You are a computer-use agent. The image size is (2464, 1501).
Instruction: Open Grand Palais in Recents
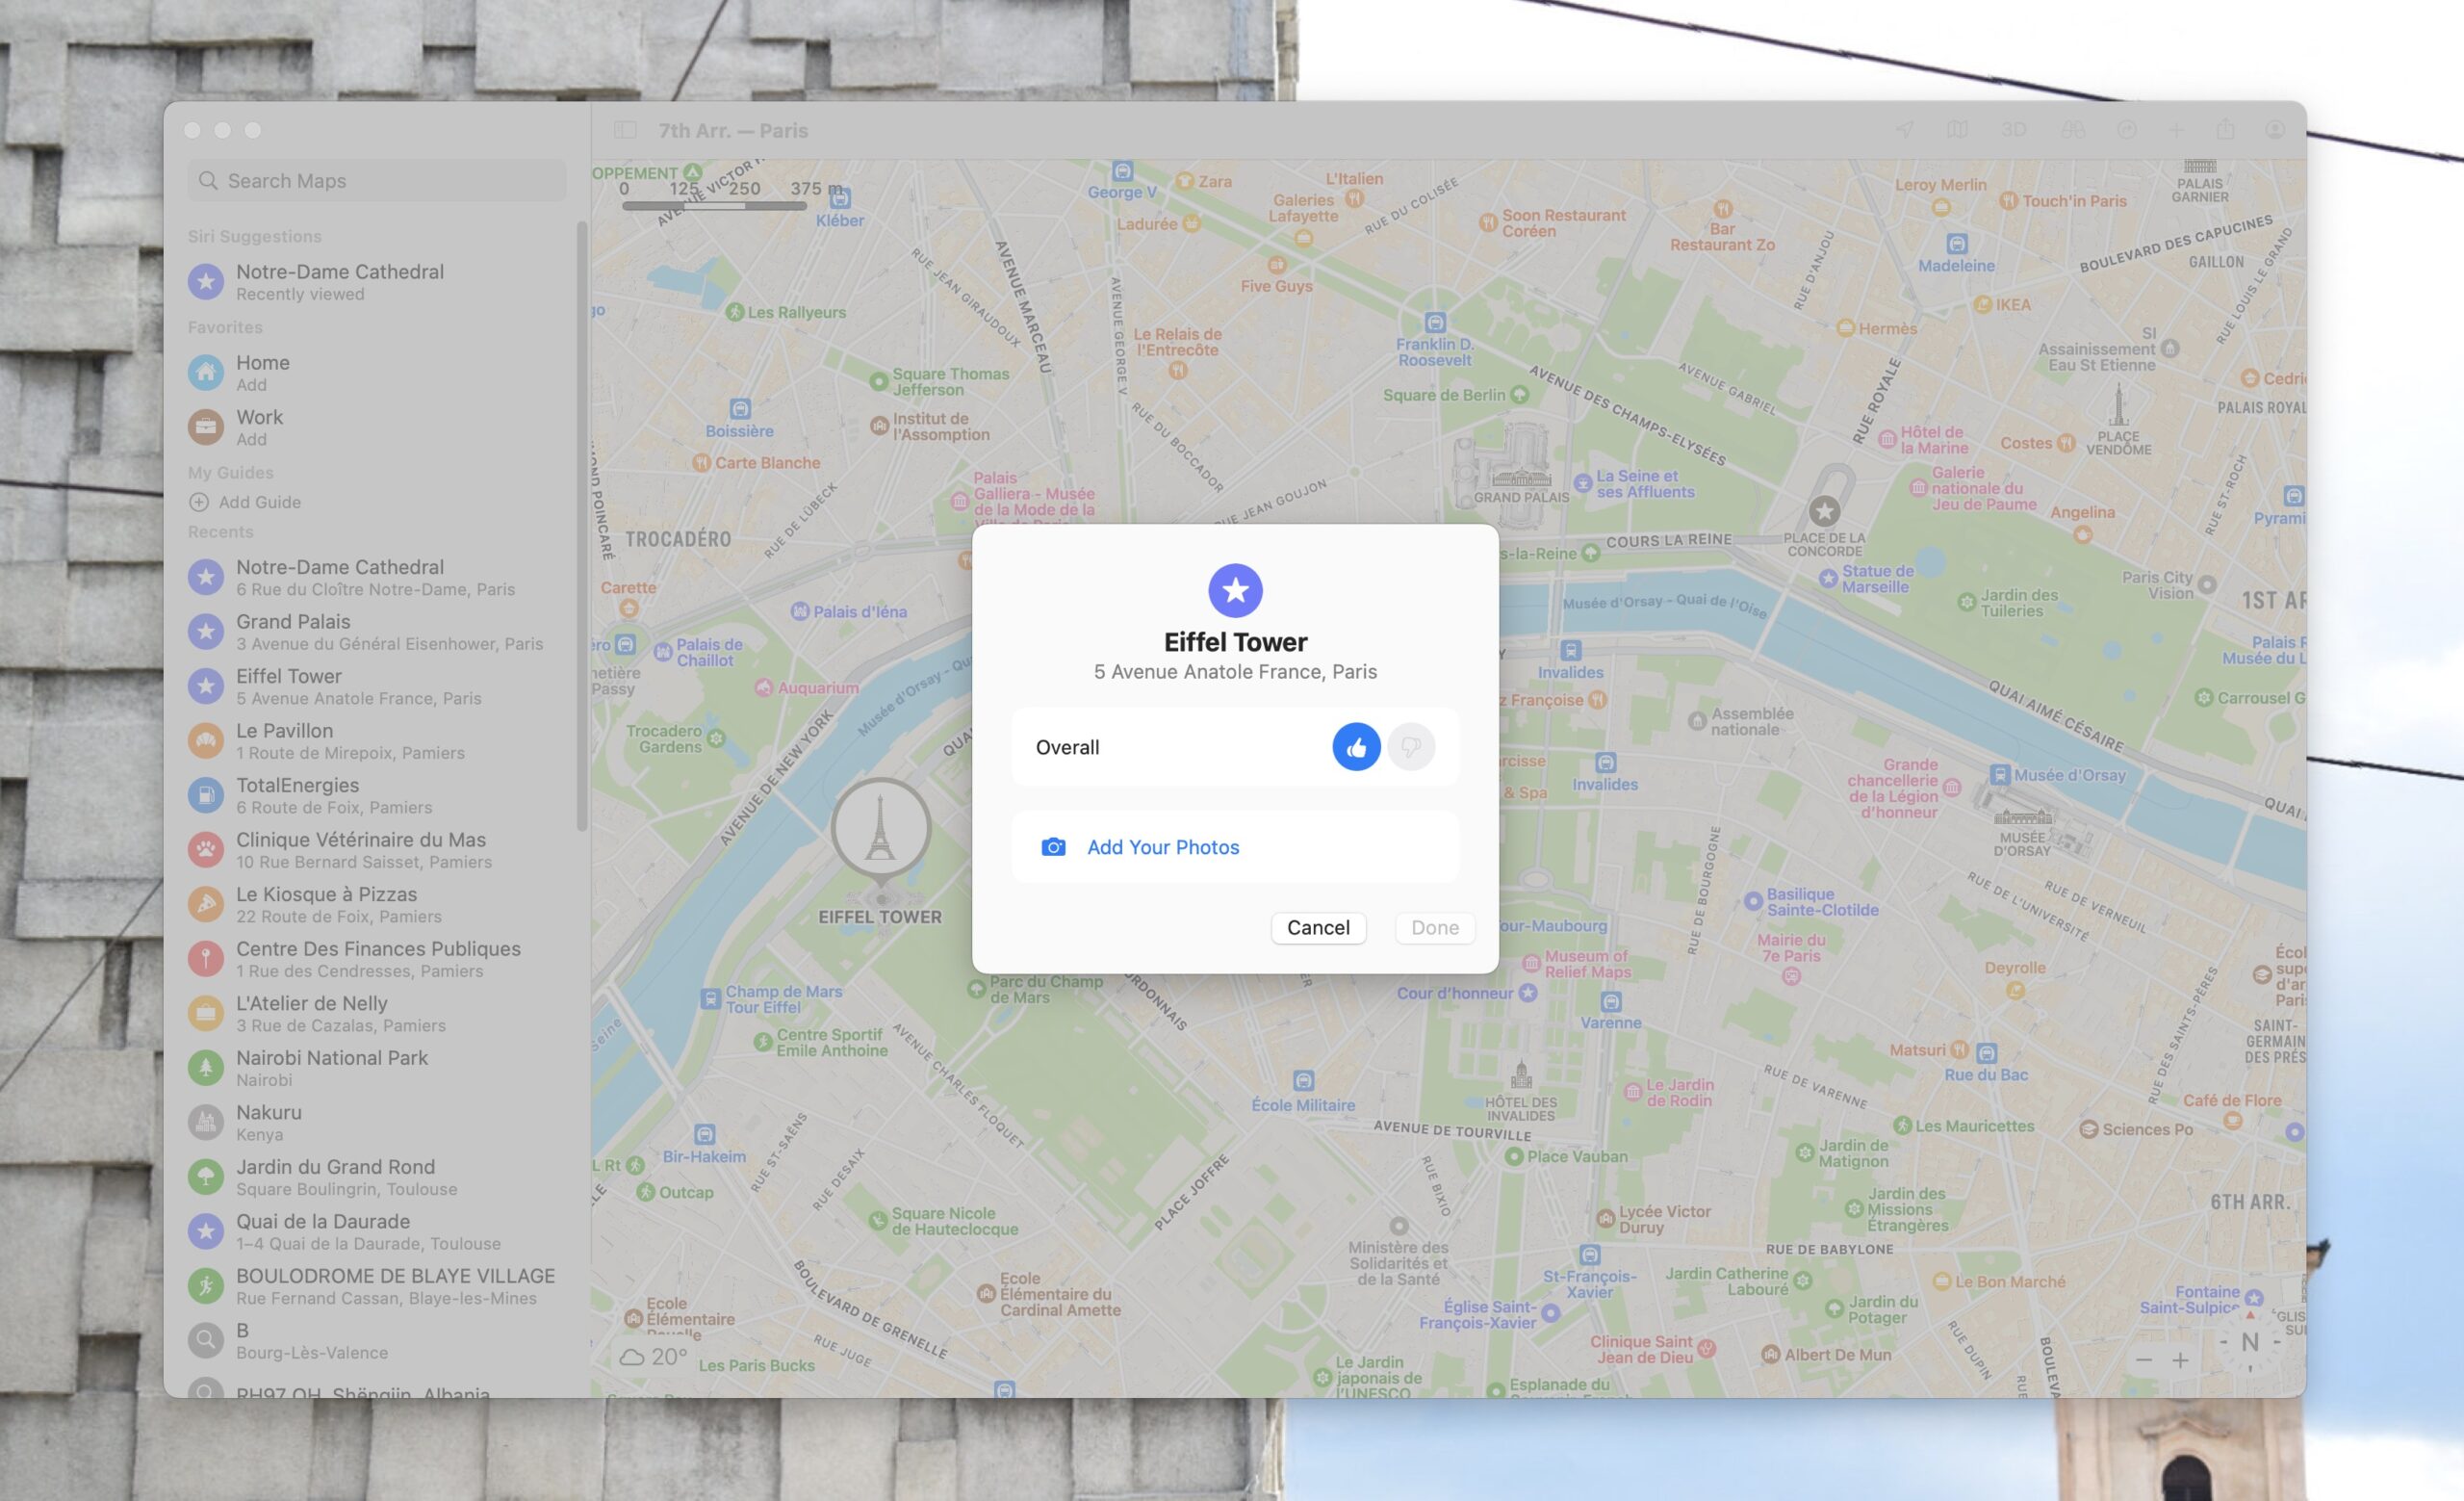click(x=377, y=631)
